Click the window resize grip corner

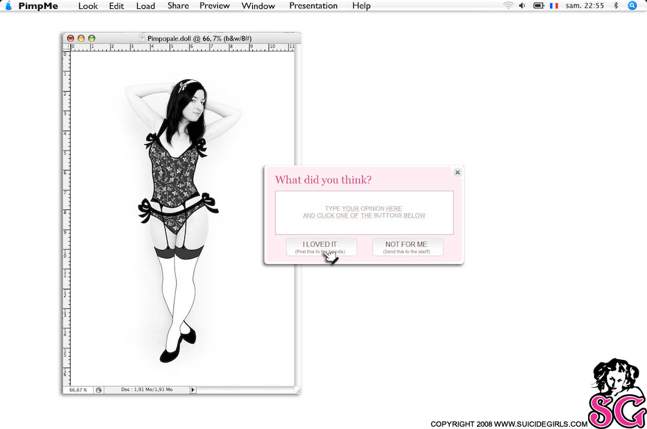pos(298,390)
